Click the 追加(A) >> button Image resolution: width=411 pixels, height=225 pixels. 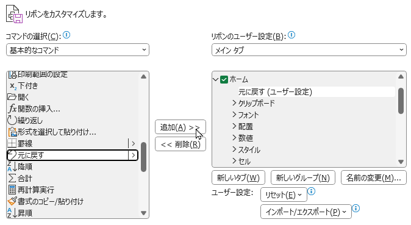click(180, 127)
